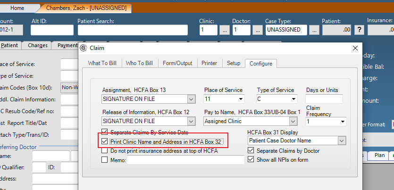Open Doctor lookup ellipsis button
Viewport: 394px width, 190px height.
coord(257,30)
